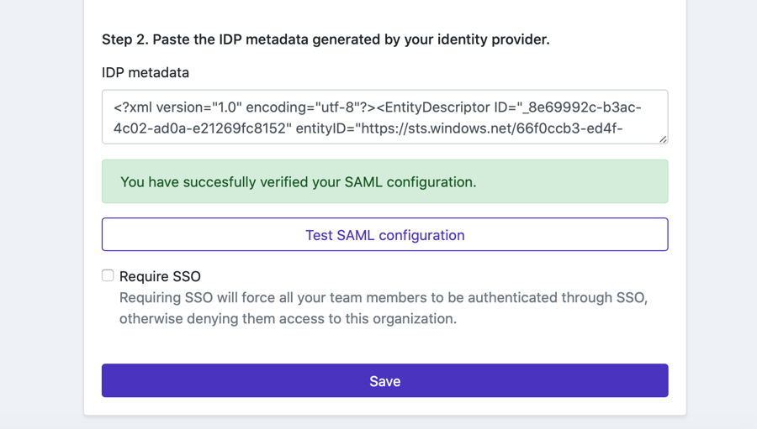Enable the Require SSO checkbox
757x429 pixels.
coord(108,275)
